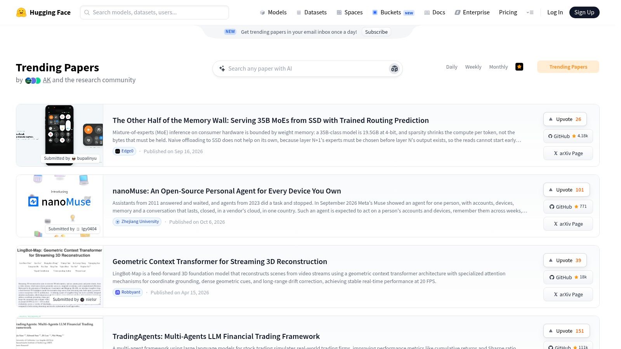621x349 pixels.
Task: Switch to the Weekly papers tab
Action: click(x=473, y=67)
